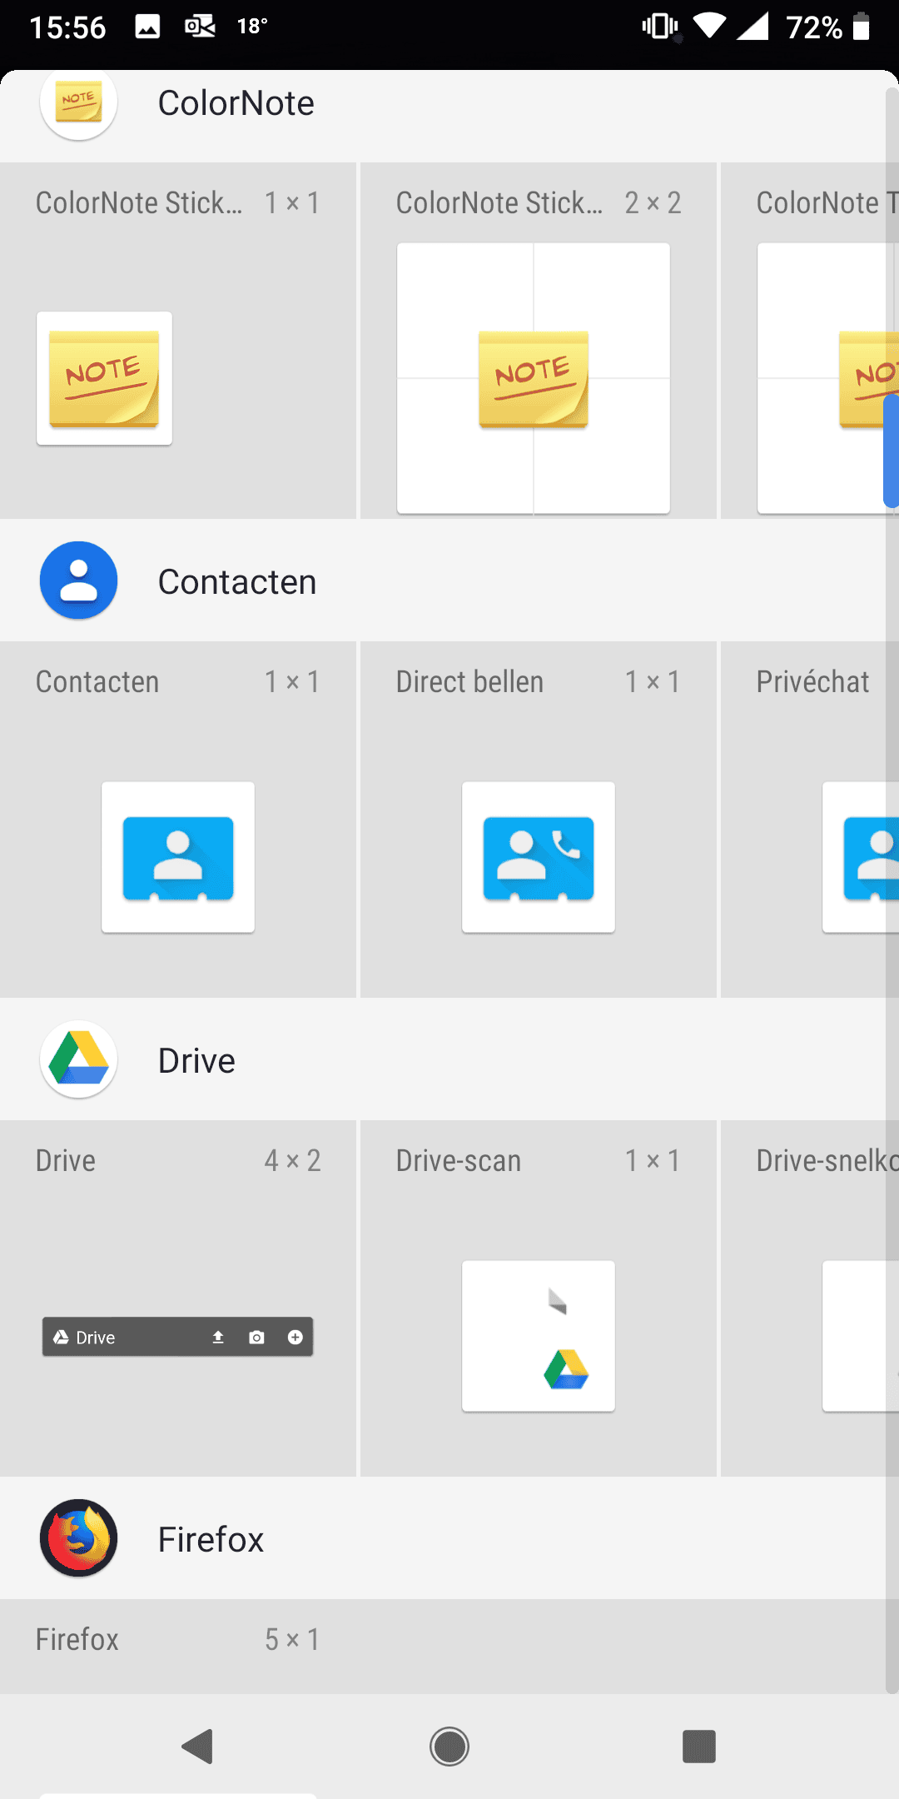Tap the Drive-snelkoppeling widget at right edge
The height and width of the screenshot is (1799, 899).
pos(857,1336)
